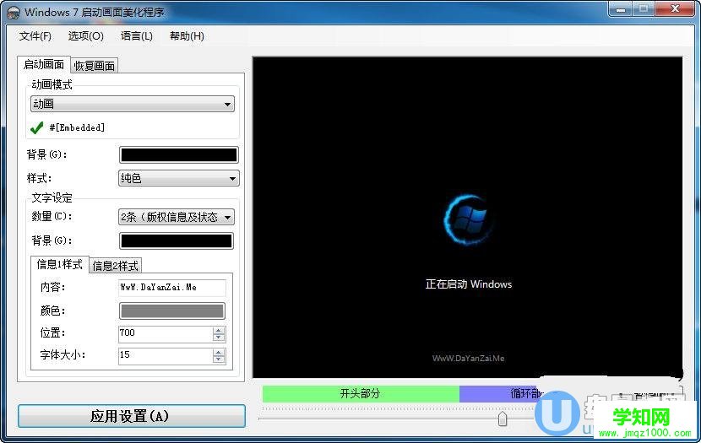Expand the 样式 纯色 dropdown
Screen dimensions: 701x443
[x=179, y=178]
